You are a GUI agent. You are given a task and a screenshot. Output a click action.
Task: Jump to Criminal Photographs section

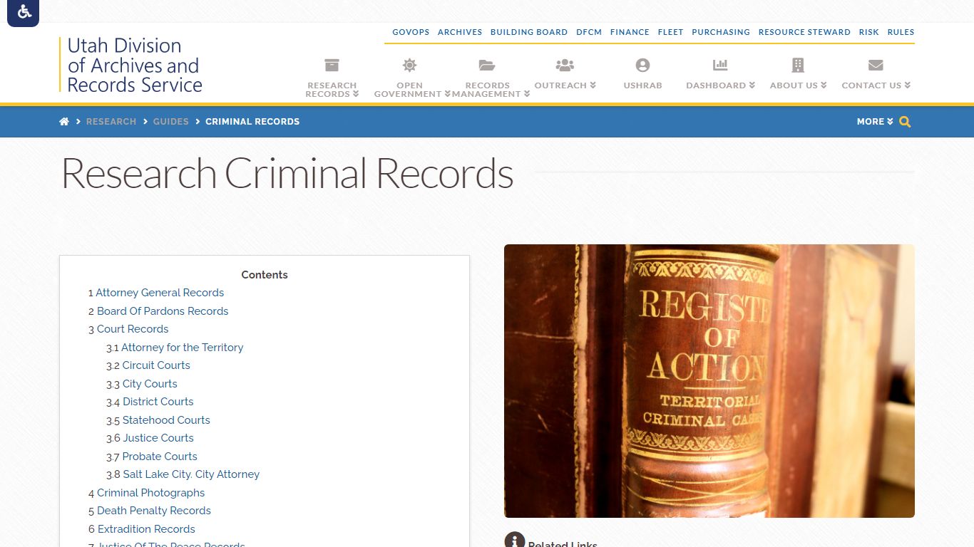click(150, 493)
